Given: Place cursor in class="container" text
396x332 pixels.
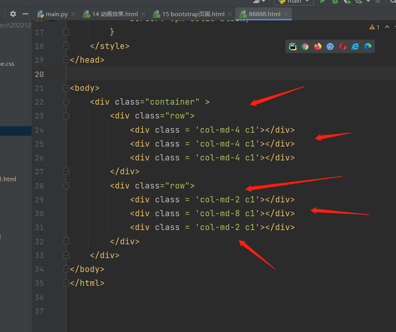Looking at the screenshot, I should coord(157,102).
